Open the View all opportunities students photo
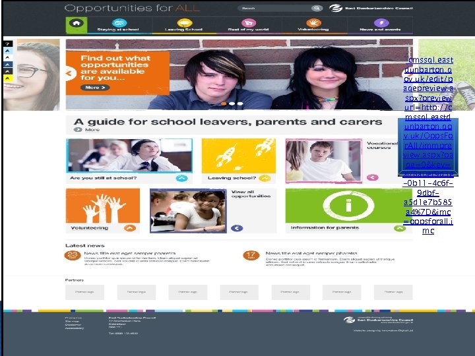This screenshot has height=356, width=475. pyautogui.click(x=188, y=211)
